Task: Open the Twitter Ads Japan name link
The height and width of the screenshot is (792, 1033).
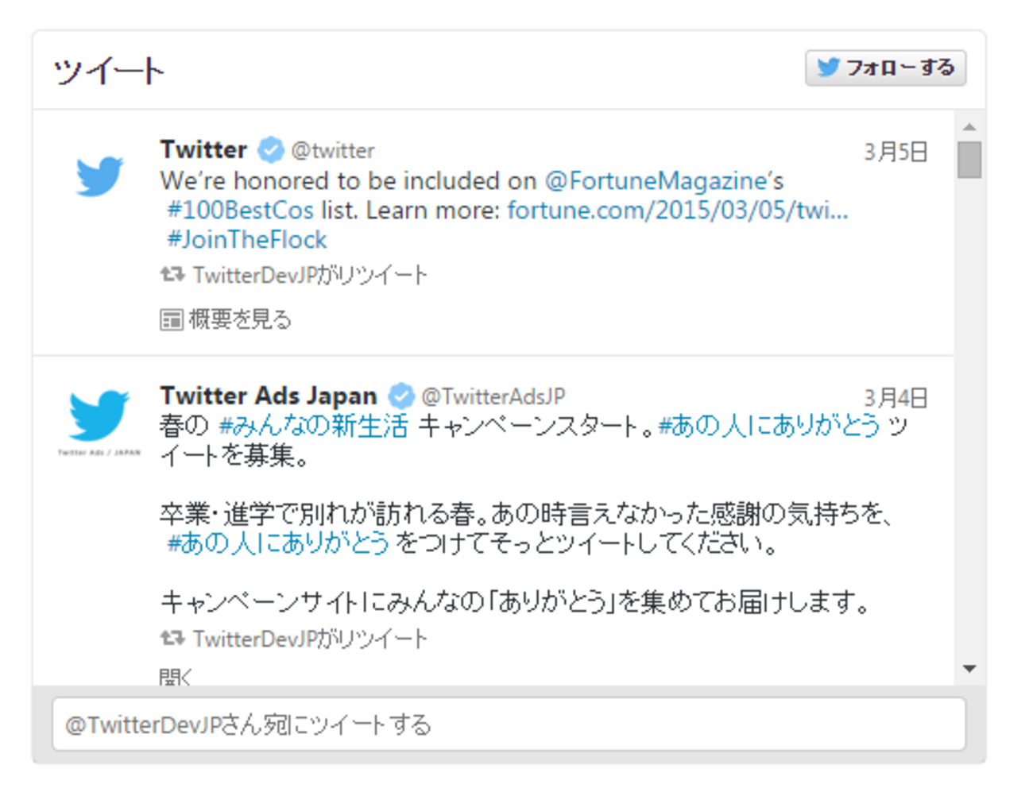Action: (269, 396)
